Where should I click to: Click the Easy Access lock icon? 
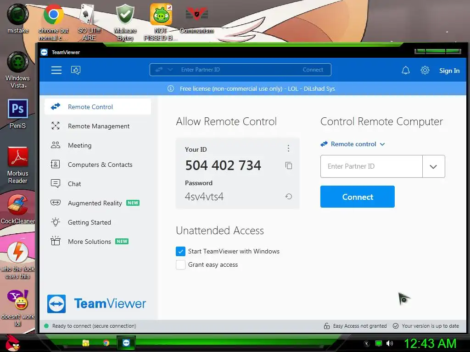327,326
